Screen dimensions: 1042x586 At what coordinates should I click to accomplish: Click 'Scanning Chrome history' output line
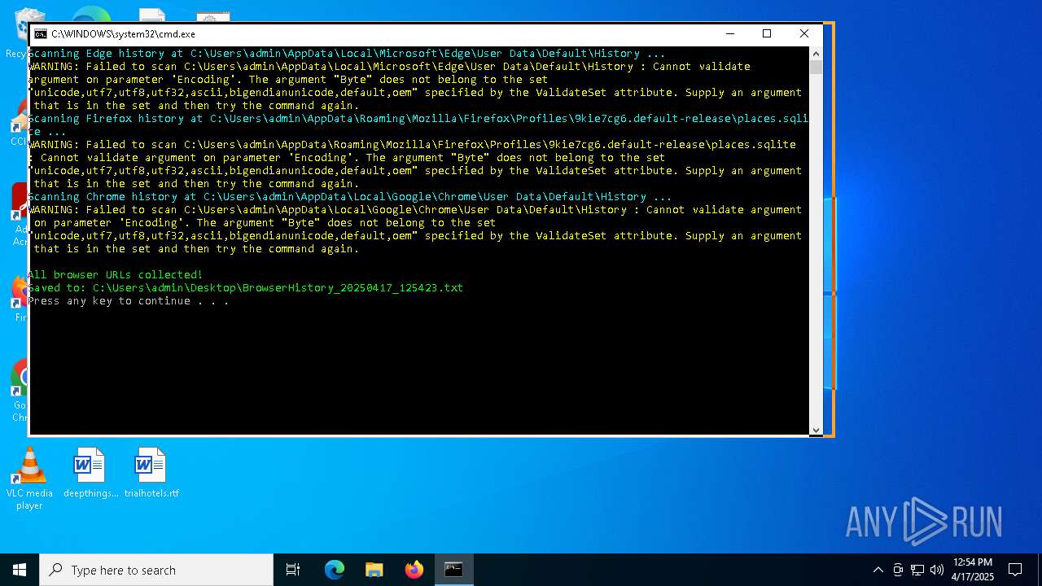(x=349, y=197)
